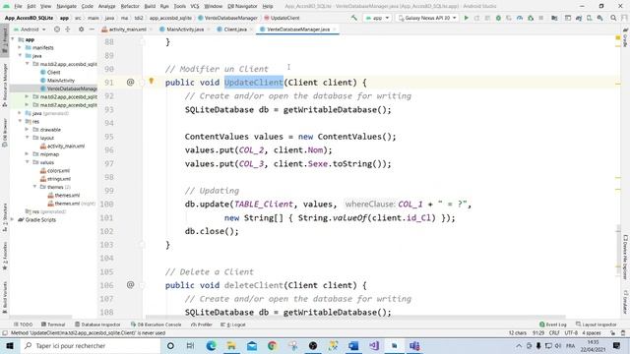Collapse the java folder node
The image size is (630, 354).
(x=20, y=56)
